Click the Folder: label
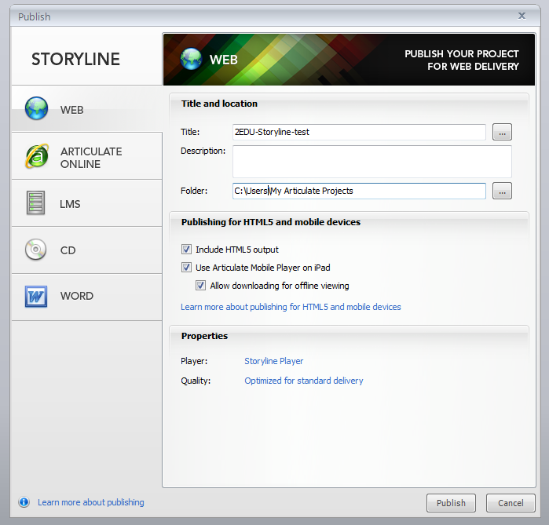 (194, 191)
